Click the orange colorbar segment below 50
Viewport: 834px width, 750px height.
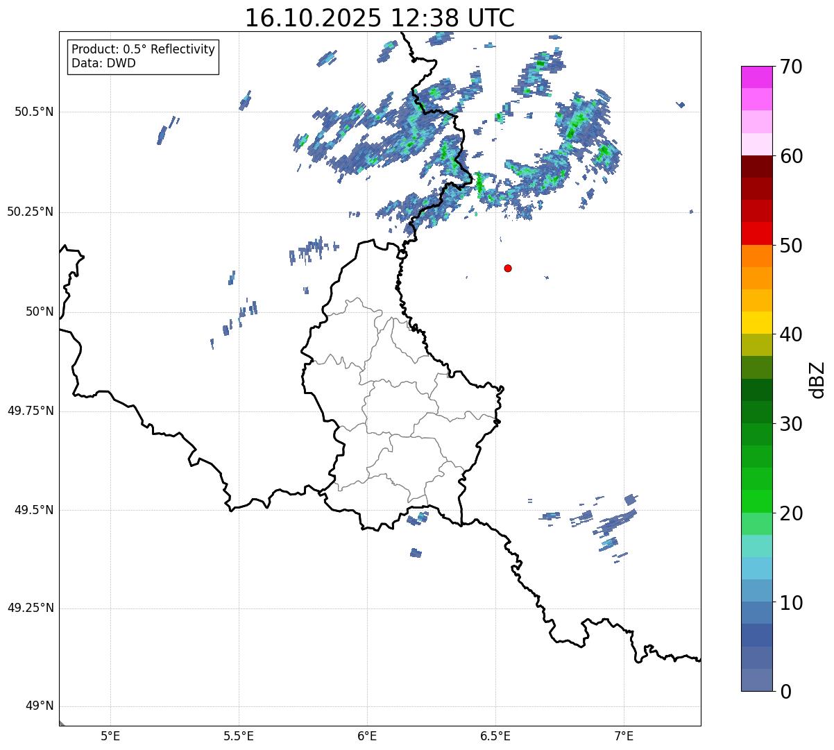756,256
